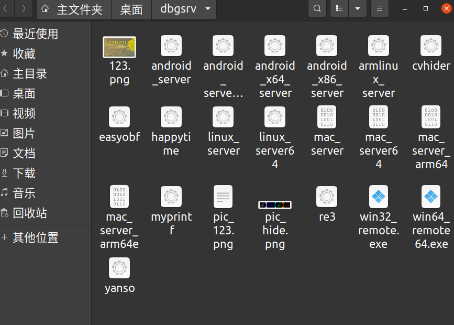Viewport: 454px width, 325px height.
Task: Click the happytime file name label
Action: pos(171,144)
